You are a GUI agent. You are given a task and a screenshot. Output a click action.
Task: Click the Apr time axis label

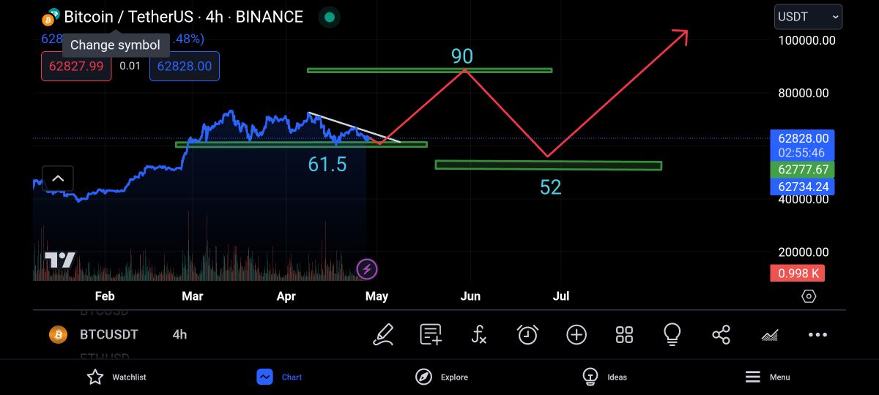(286, 296)
